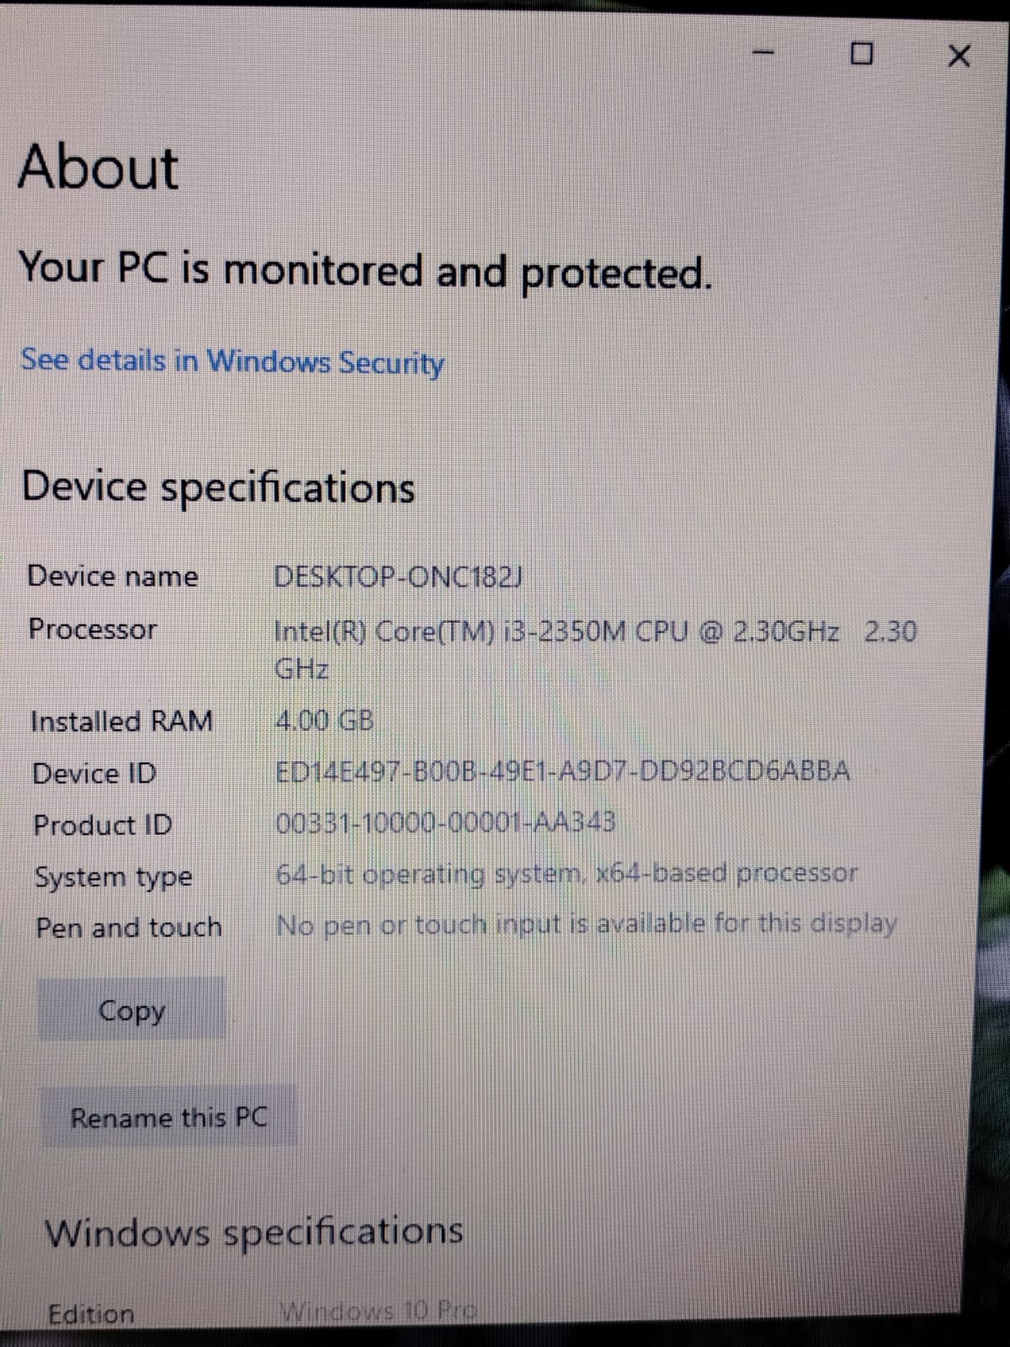
Task: Click the Rename this PC button
Action: (x=169, y=1117)
